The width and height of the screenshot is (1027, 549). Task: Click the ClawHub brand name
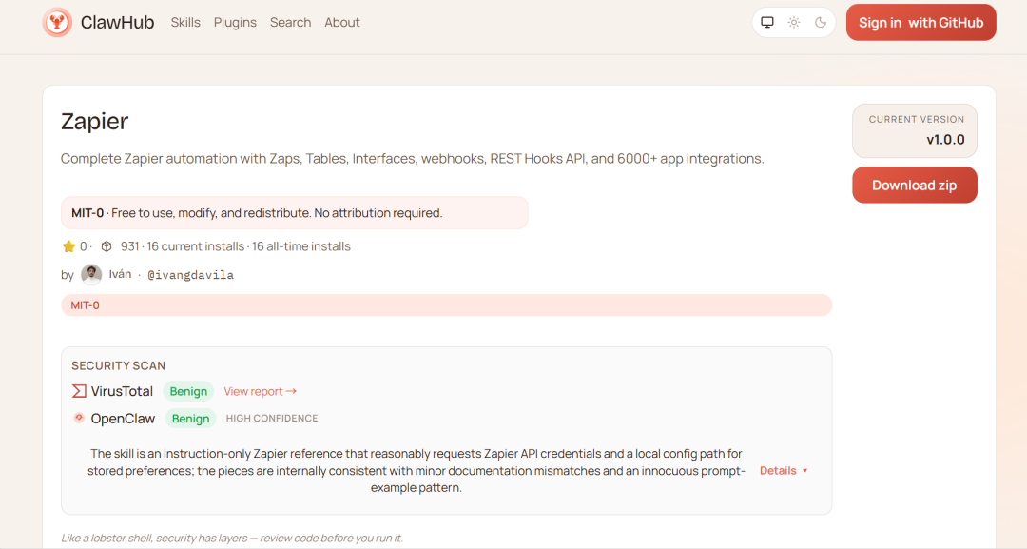tap(117, 22)
